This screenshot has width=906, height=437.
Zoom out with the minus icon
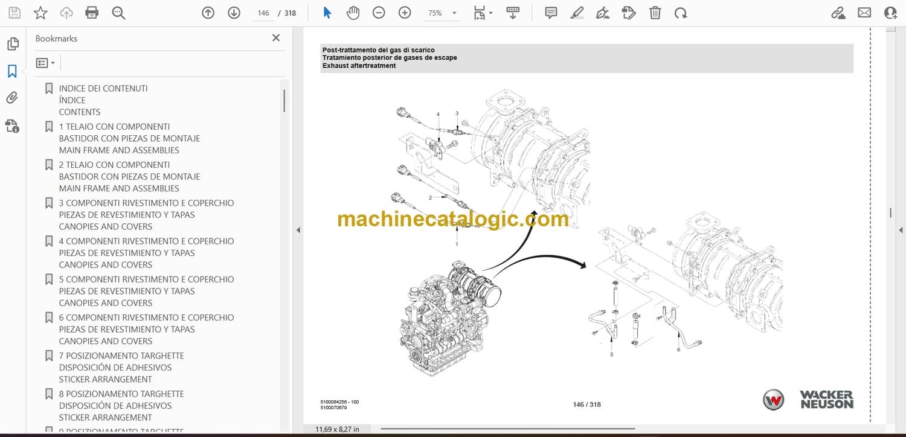pos(379,13)
